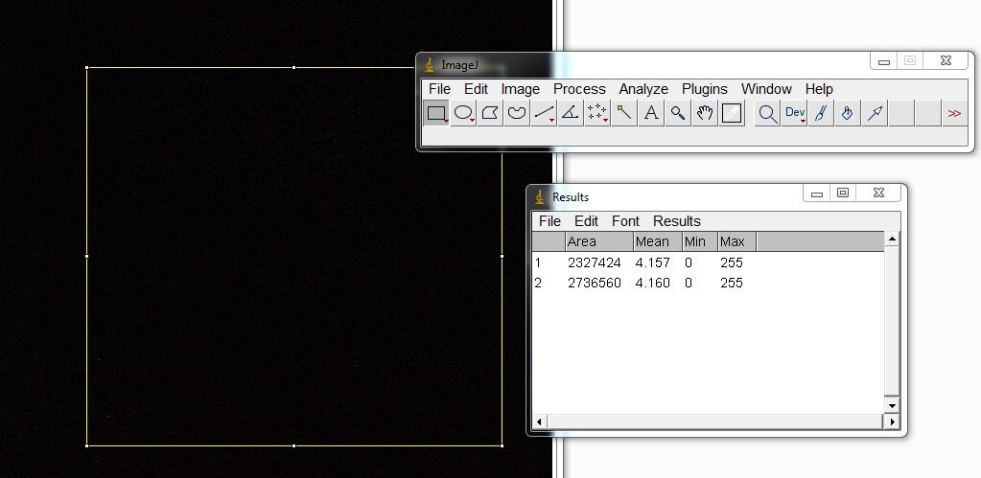Close the Results window

coord(878,193)
